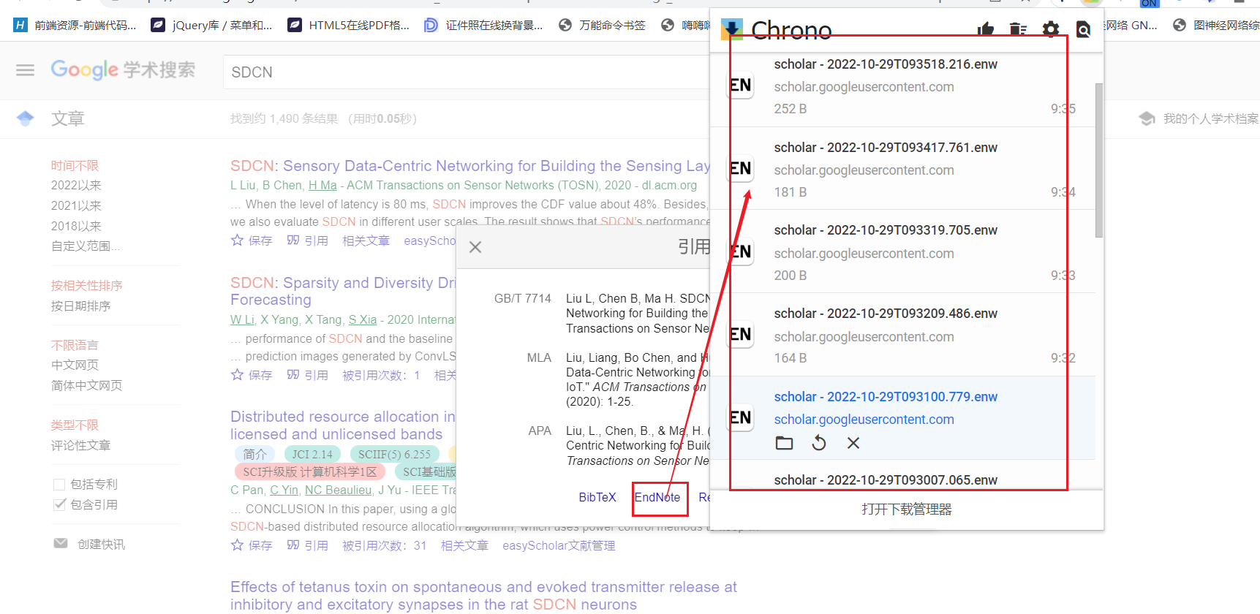Click 引用 under Distributed resource allocation result
Viewport: 1260px width, 614px height.
click(x=307, y=545)
